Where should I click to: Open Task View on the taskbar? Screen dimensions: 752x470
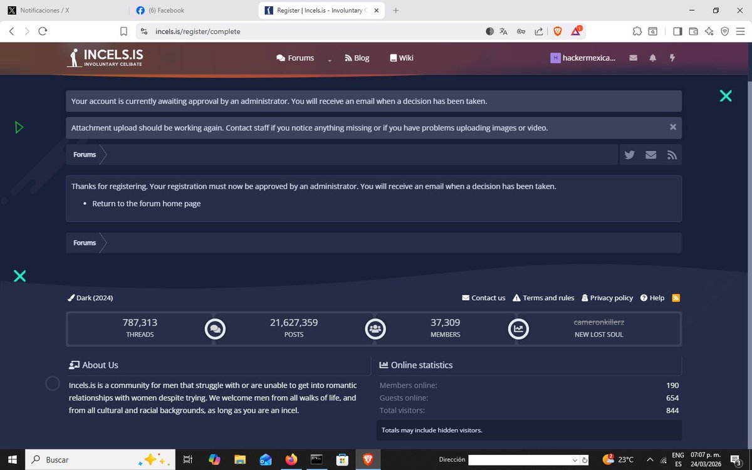187,459
